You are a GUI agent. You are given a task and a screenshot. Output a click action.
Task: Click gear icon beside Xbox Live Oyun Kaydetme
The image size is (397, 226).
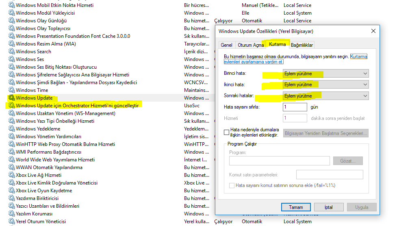(x=12, y=190)
